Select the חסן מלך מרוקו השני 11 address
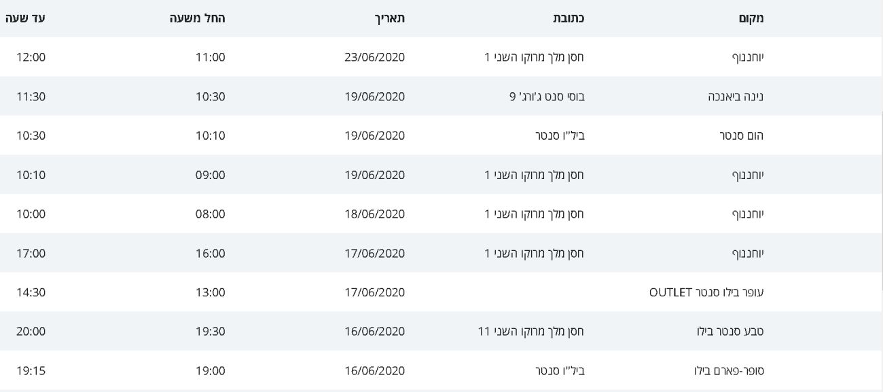The image size is (883, 392). pyautogui.click(x=531, y=332)
